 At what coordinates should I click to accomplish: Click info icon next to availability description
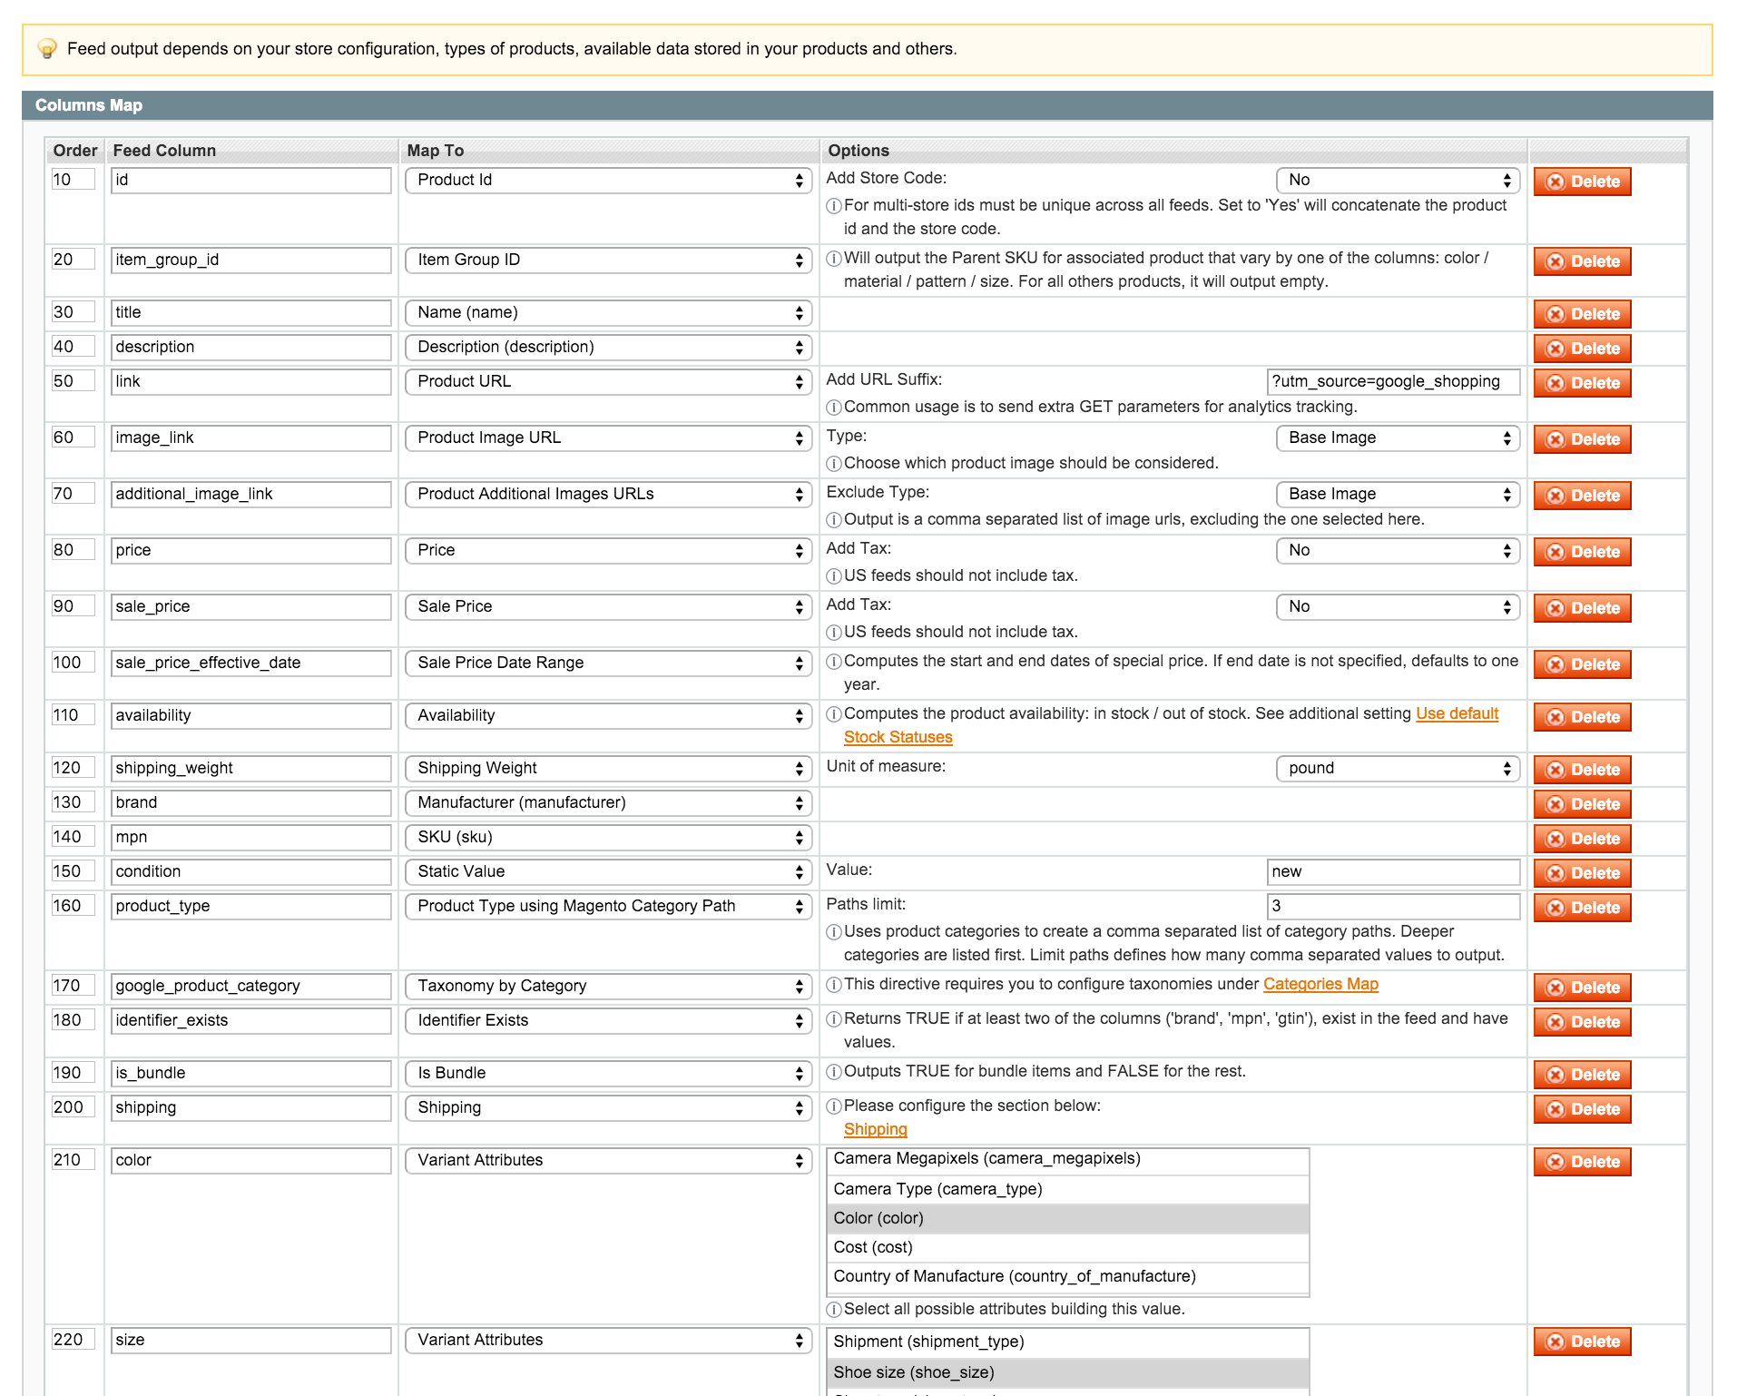[833, 715]
